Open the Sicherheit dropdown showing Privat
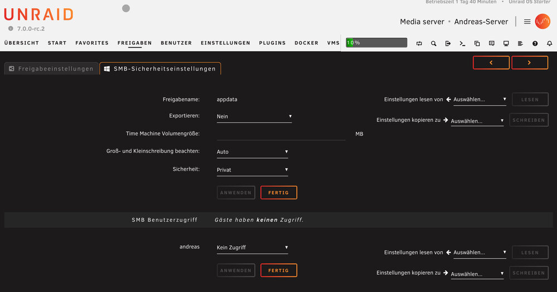 252,170
